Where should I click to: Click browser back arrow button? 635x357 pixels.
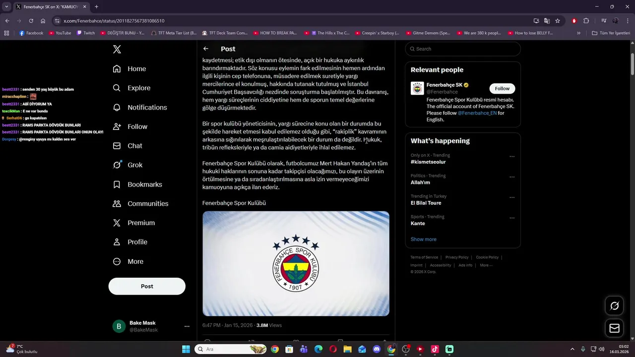click(7, 21)
